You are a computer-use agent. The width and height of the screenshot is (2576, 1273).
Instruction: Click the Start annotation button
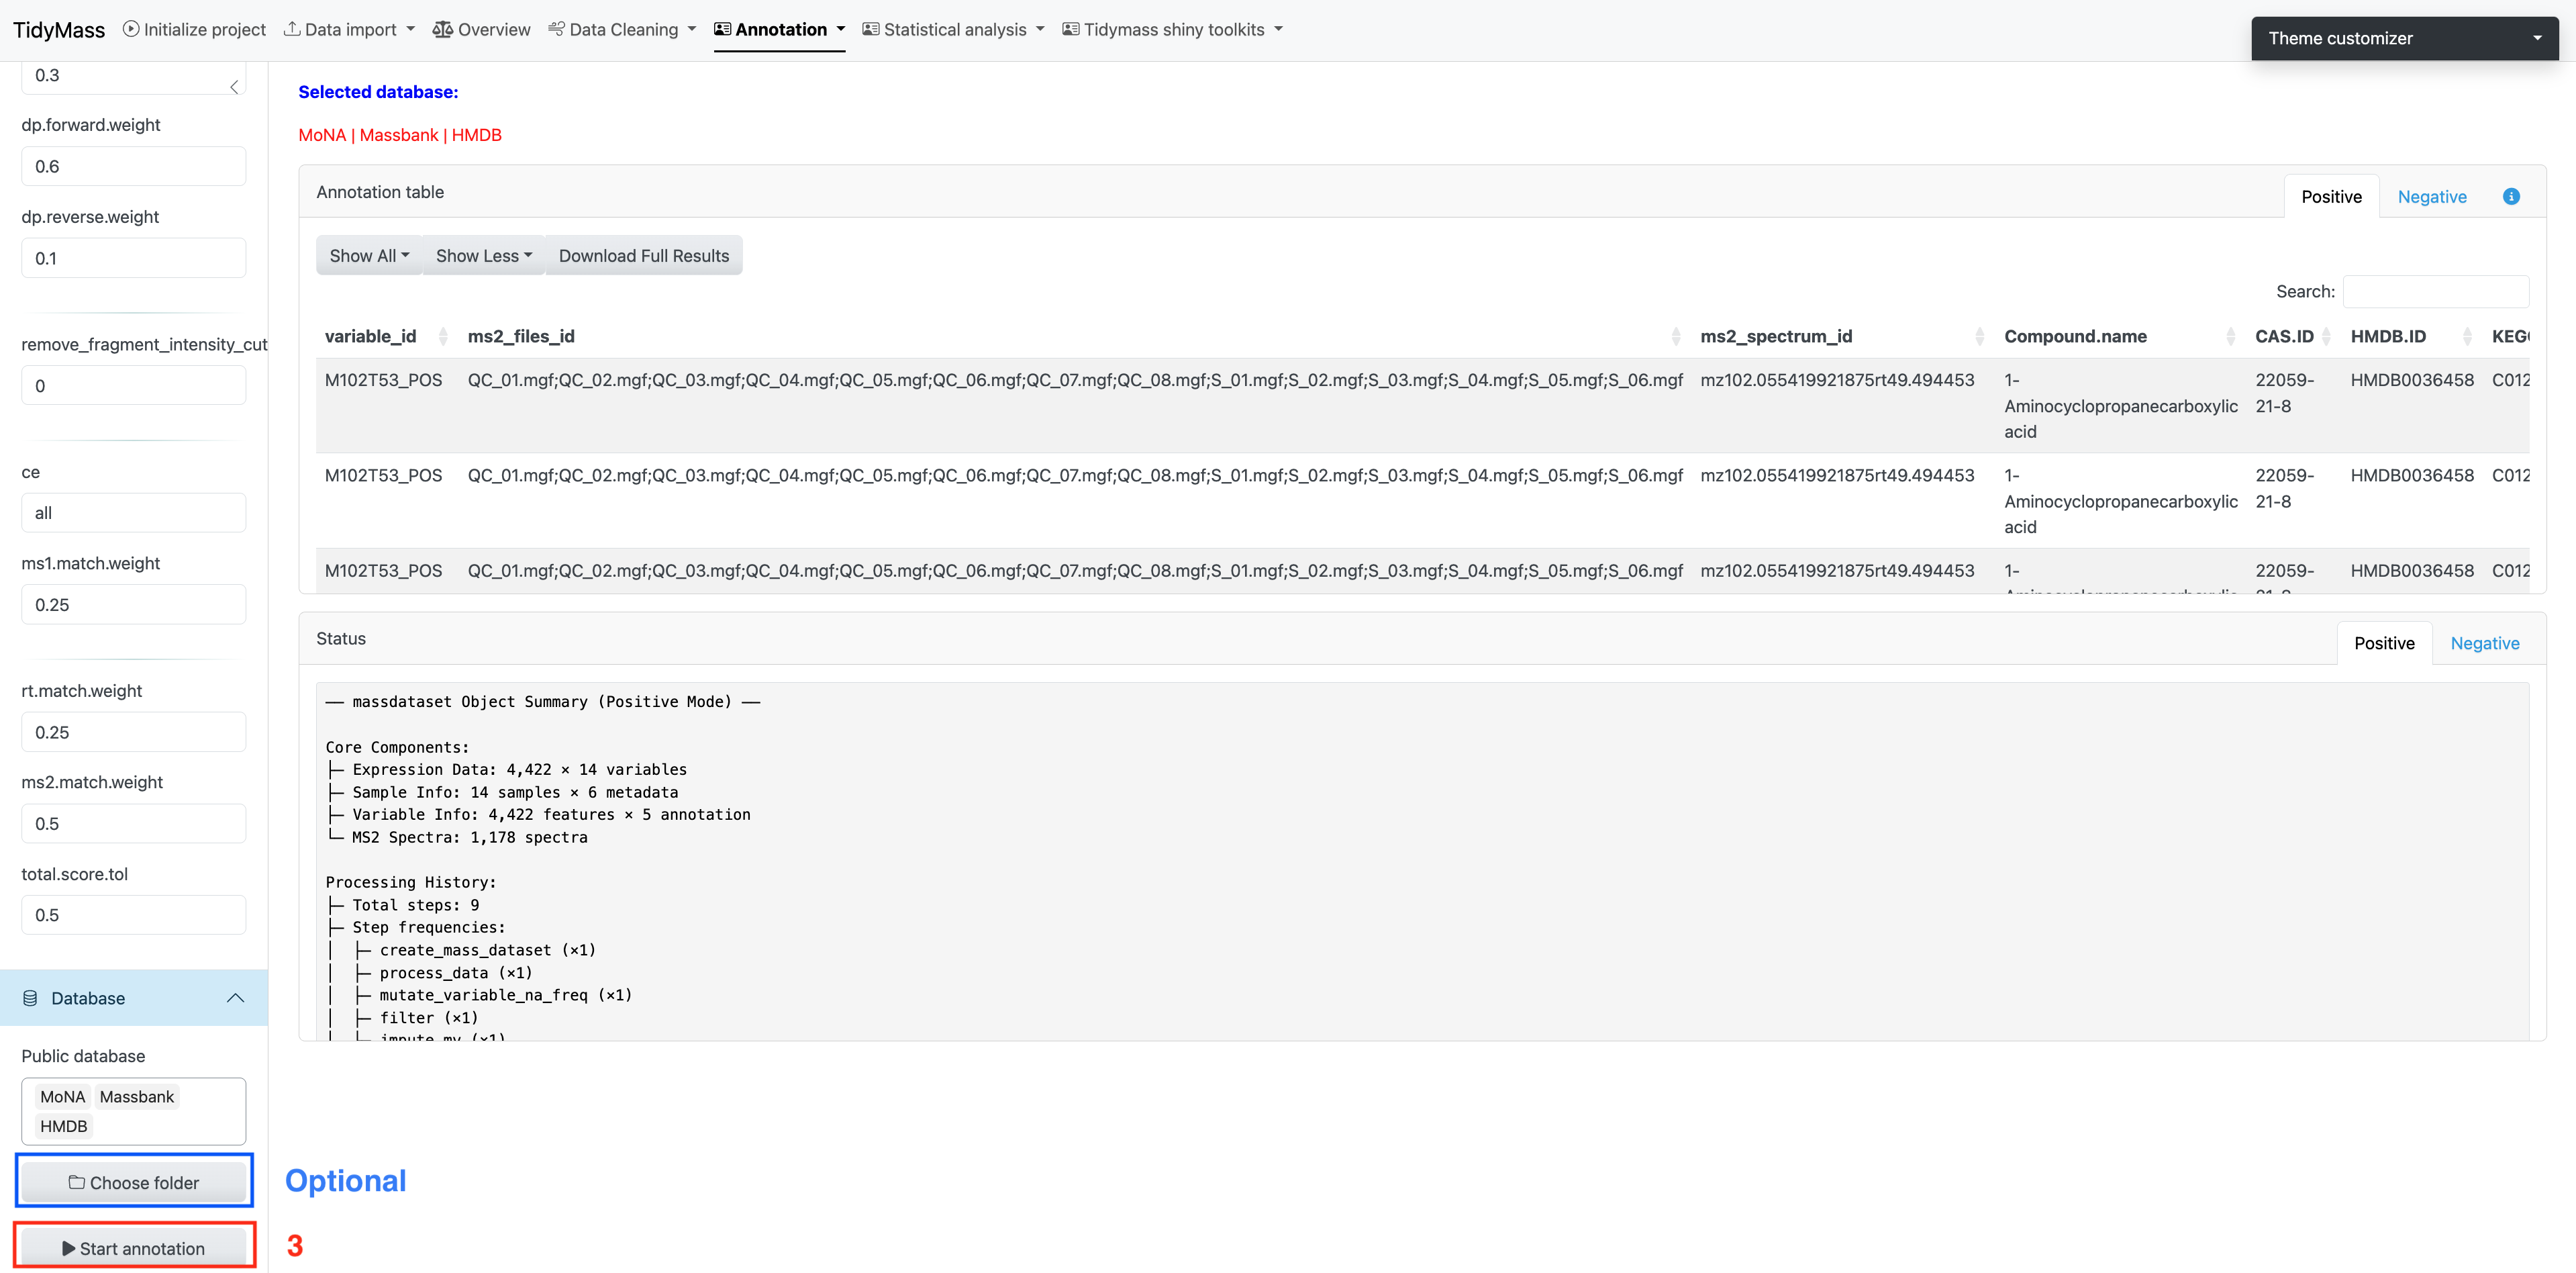(134, 1248)
